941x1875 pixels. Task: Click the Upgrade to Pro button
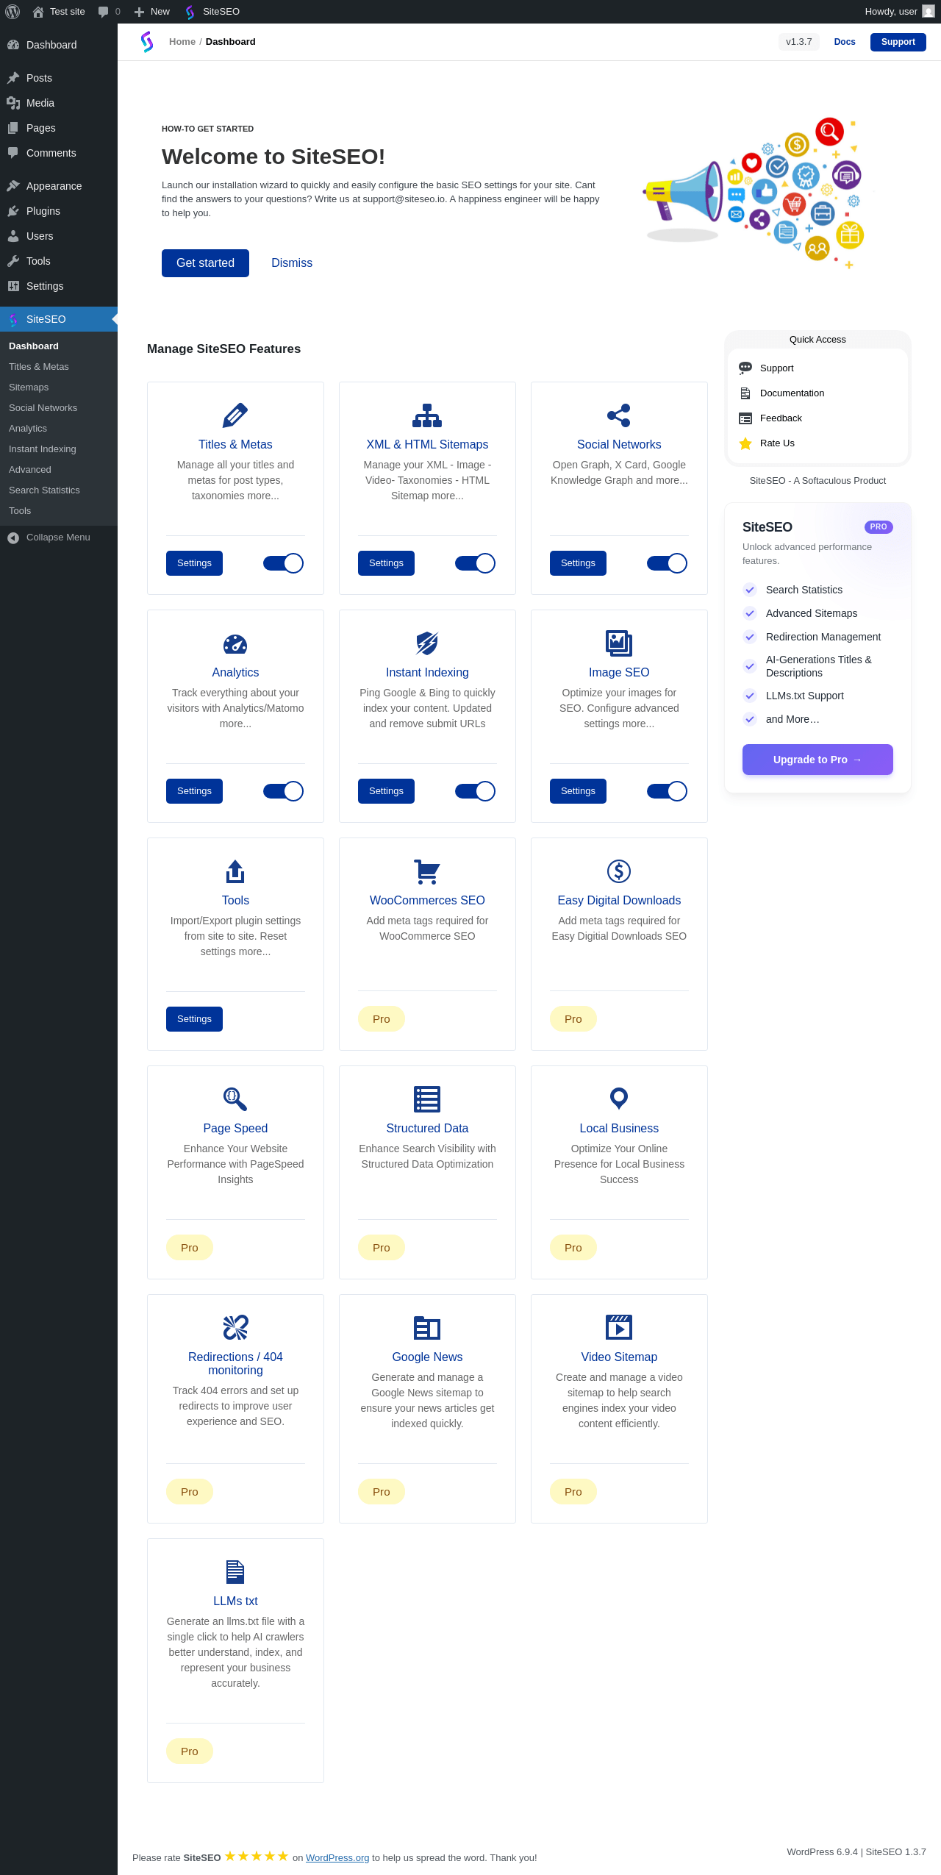click(817, 760)
